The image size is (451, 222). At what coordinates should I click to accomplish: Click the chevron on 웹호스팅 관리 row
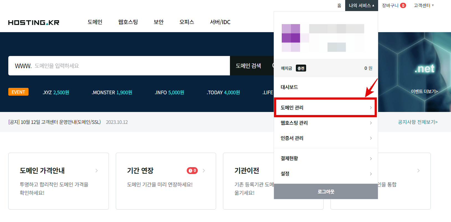(371, 123)
